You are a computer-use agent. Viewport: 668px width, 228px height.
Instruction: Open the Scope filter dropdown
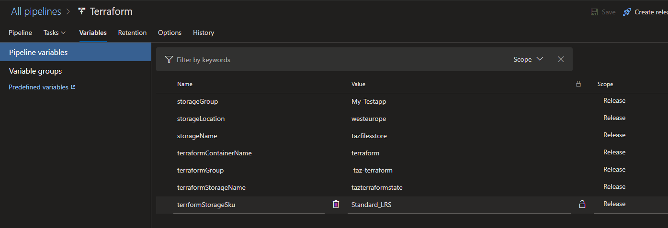pyautogui.click(x=528, y=59)
